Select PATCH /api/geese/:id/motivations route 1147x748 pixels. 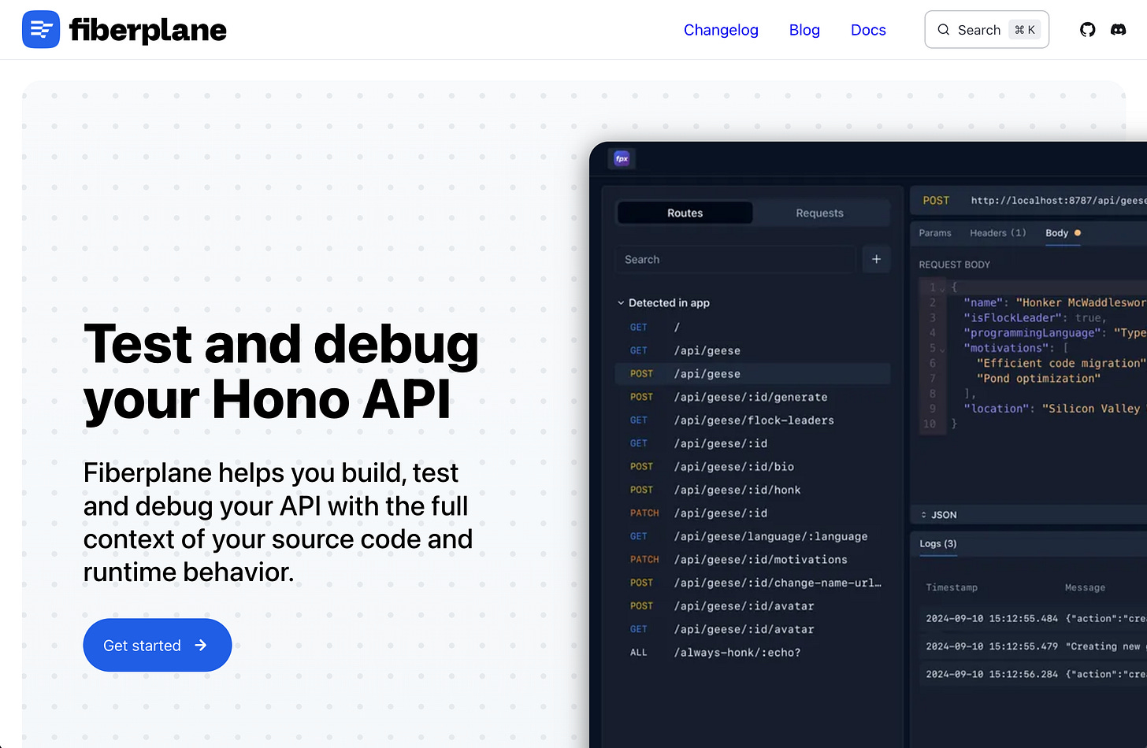point(752,560)
